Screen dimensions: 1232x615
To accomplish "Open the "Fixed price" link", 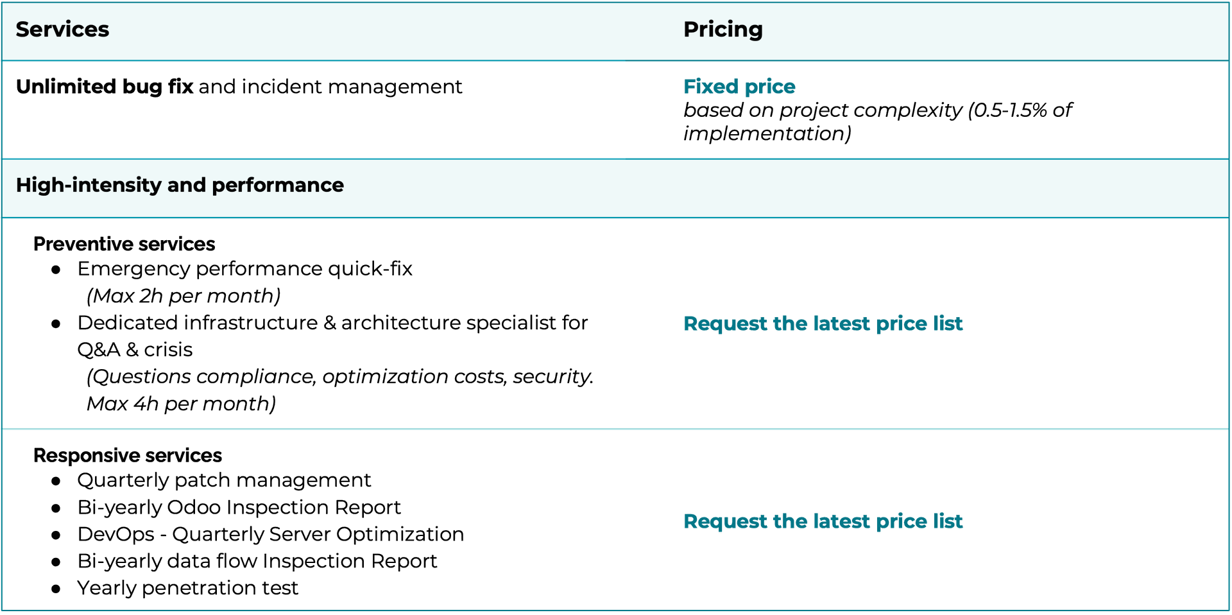I will pyautogui.click(x=739, y=87).
